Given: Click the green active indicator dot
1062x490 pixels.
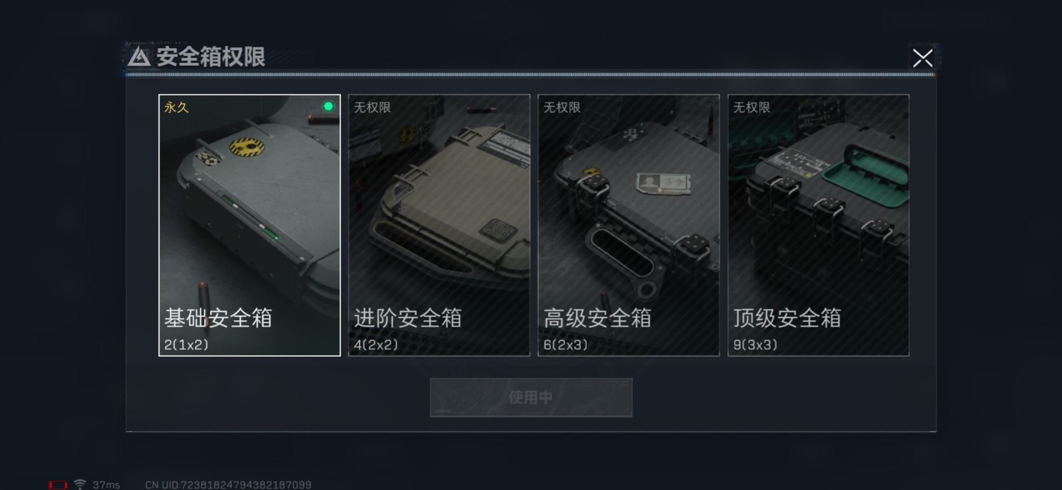Looking at the screenshot, I should point(328,106).
